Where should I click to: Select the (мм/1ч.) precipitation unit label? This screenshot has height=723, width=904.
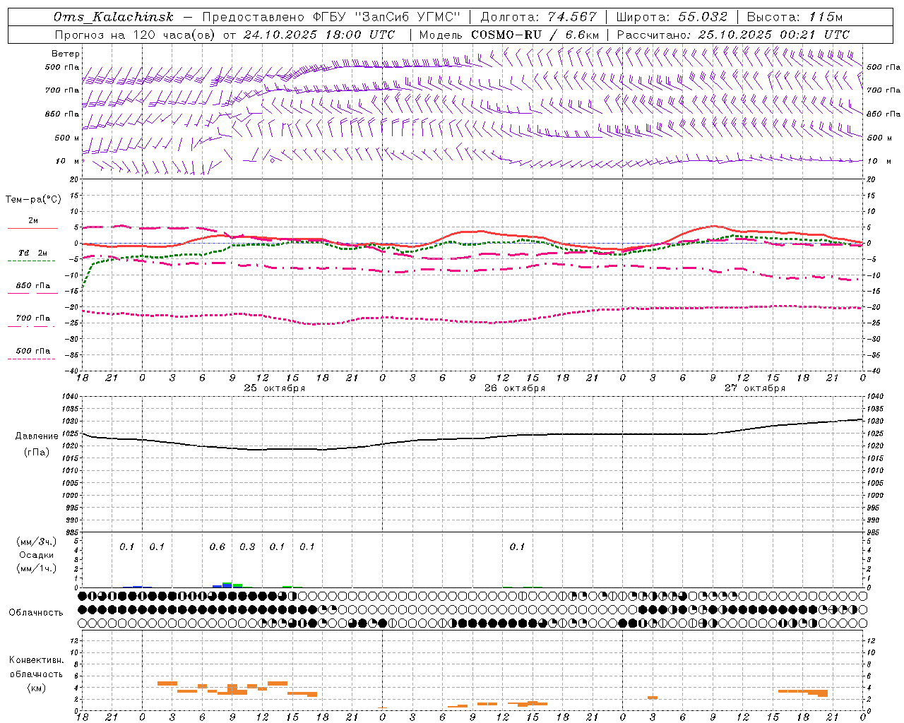coord(36,568)
